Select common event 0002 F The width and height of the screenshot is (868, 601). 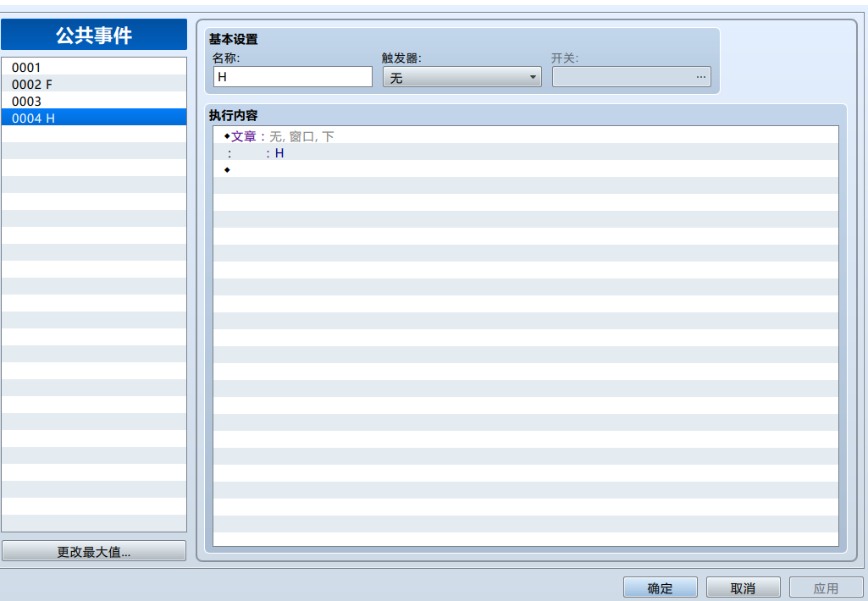point(93,84)
